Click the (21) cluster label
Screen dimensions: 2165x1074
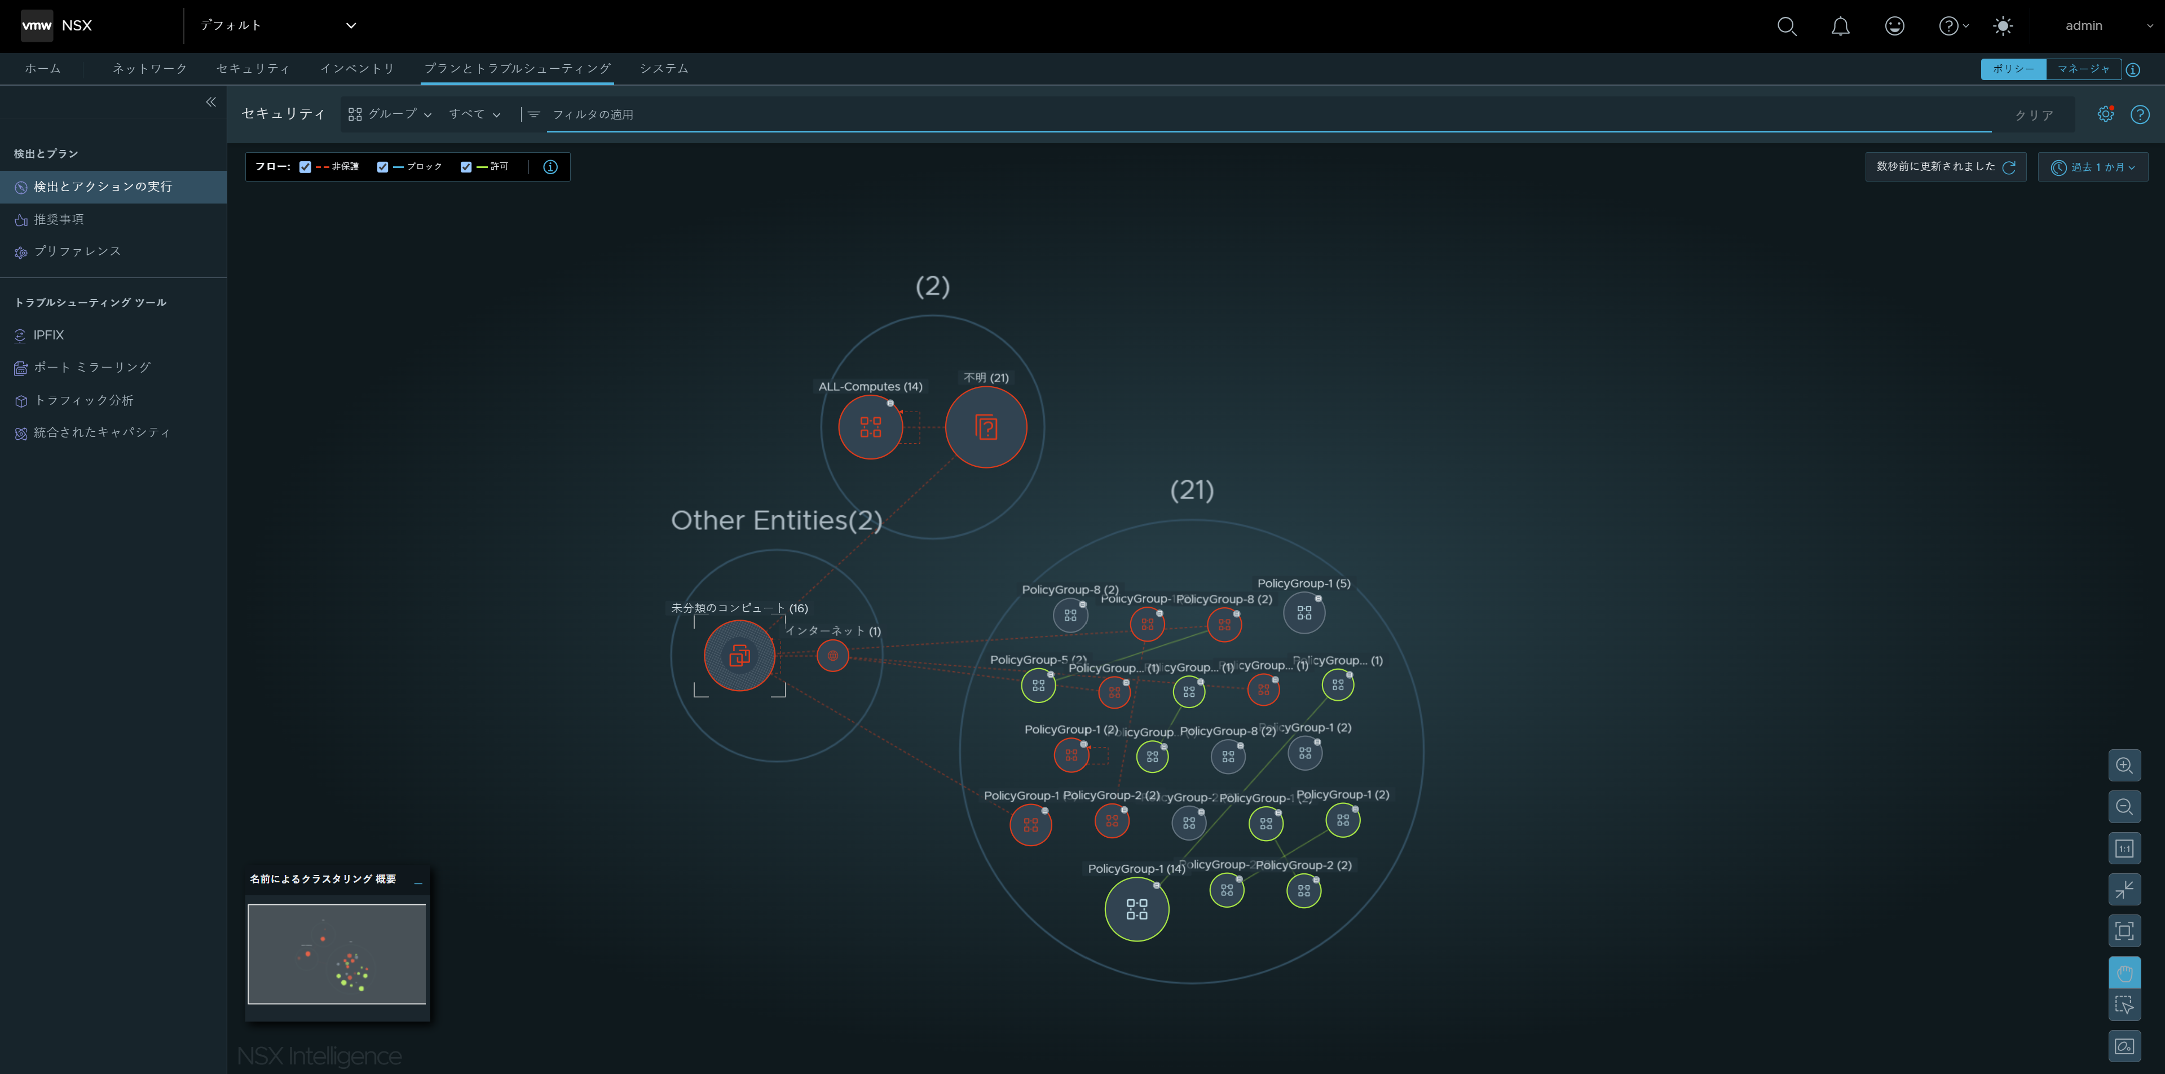(1192, 490)
